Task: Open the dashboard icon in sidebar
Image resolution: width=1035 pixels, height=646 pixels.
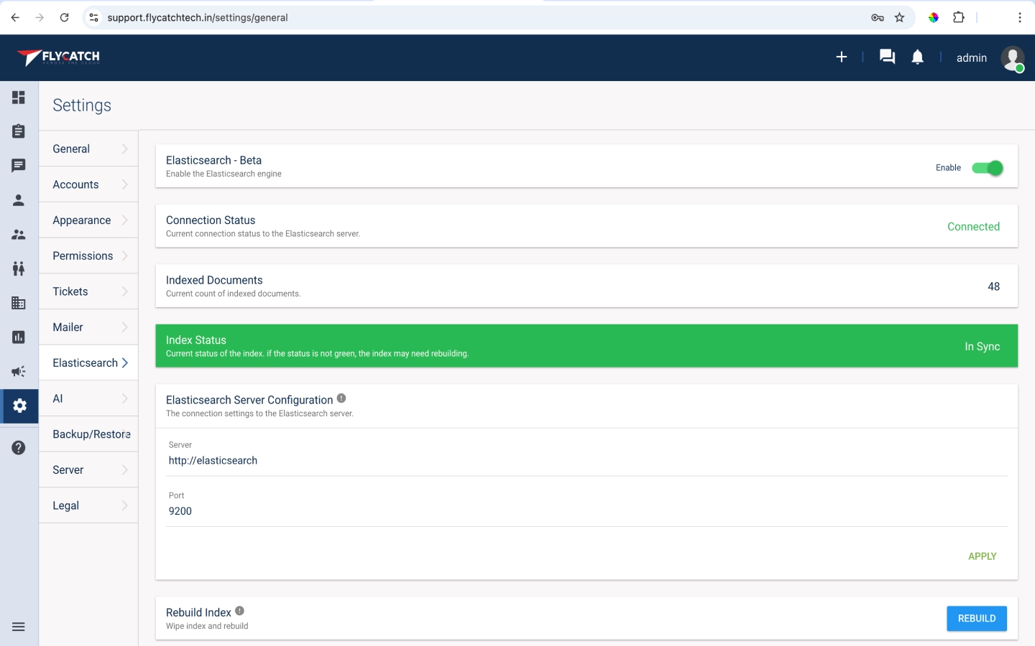Action: coord(19,97)
